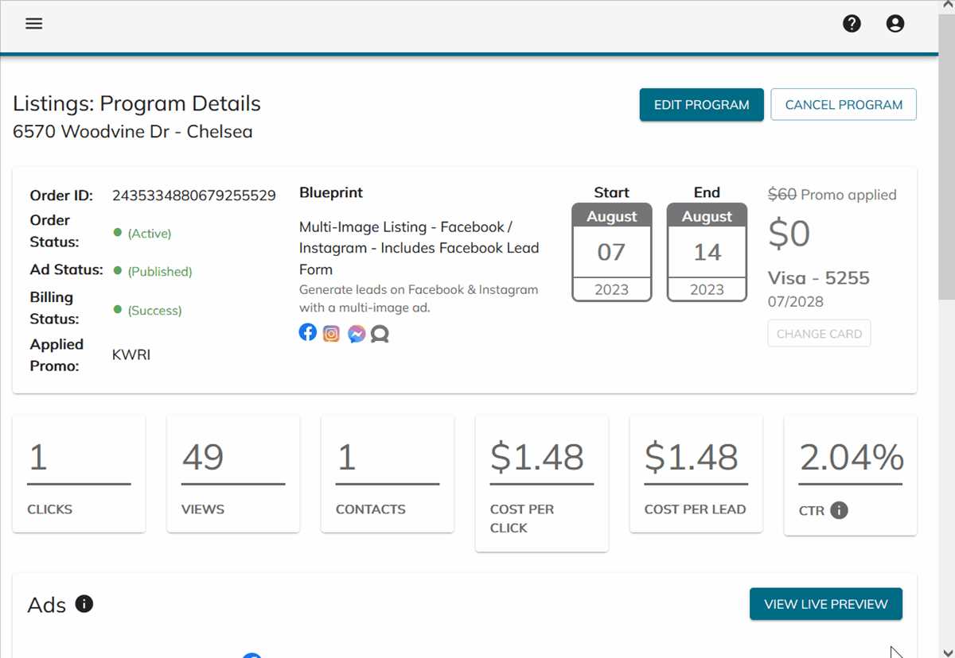This screenshot has height=658, width=955.
Task: Click the Messenger channel icon
Action: point(357,334)
